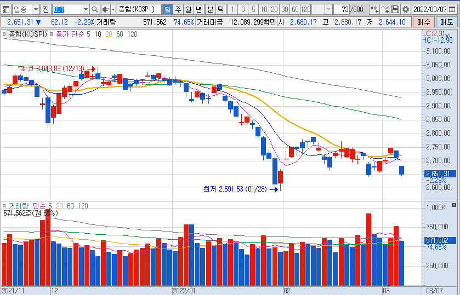Edit the date field 2022/03/07
460x295 pixels.
(430, 9)
